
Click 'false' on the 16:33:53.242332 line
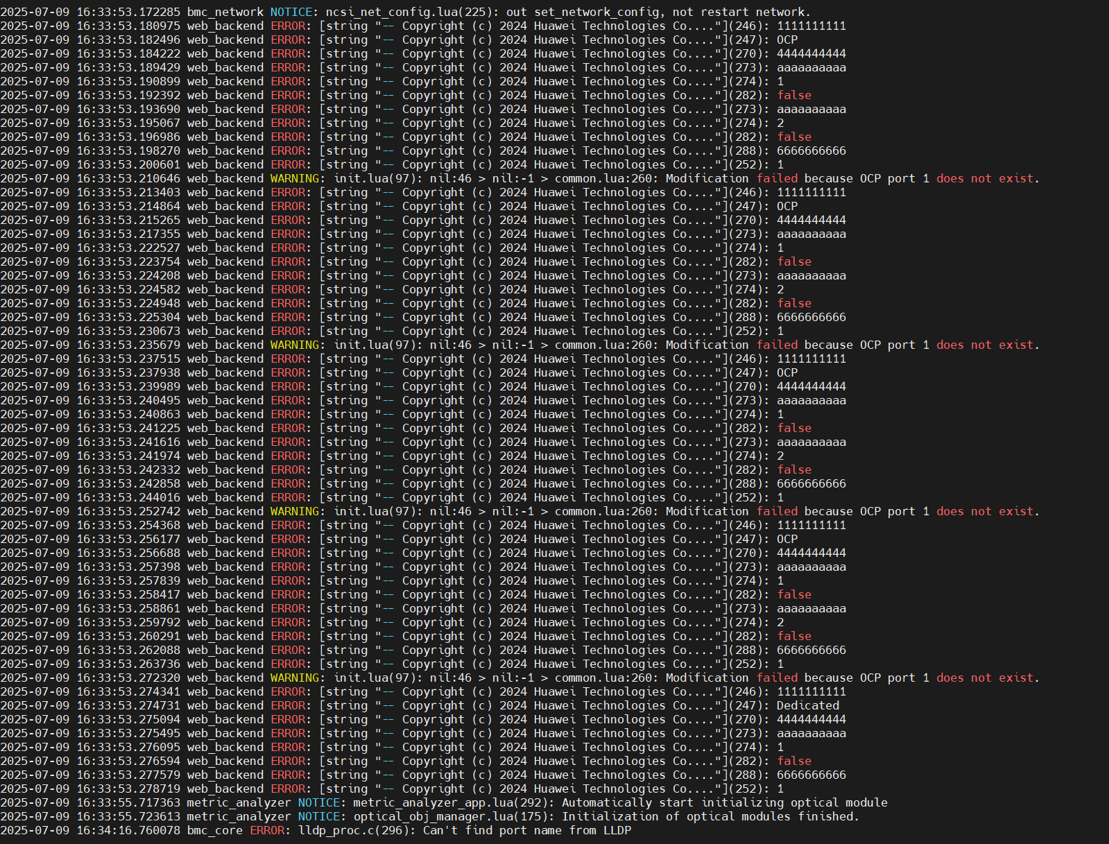pyautogui.click(x=794, y=470)
